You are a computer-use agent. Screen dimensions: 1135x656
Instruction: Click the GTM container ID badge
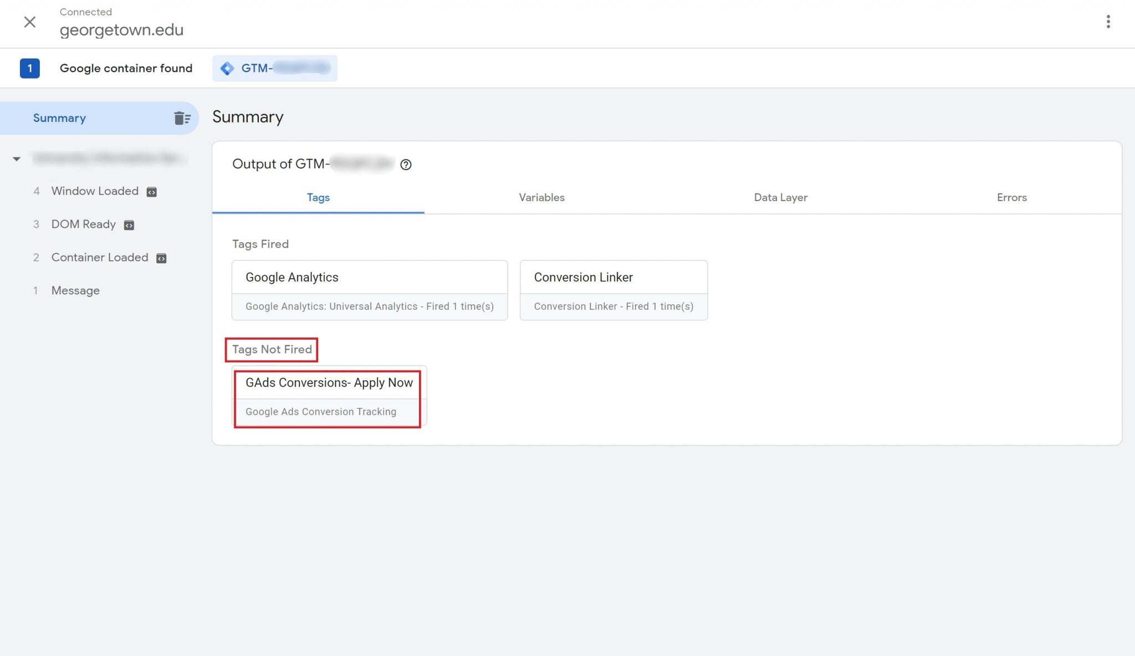coord(274,68)
